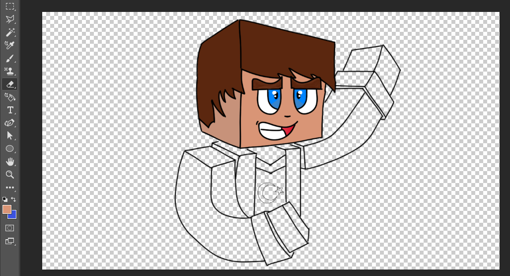Open the blue background color swatch
The height and width of the screenshot is (276, 510).
pyautogui.click(x=13, y=215)
